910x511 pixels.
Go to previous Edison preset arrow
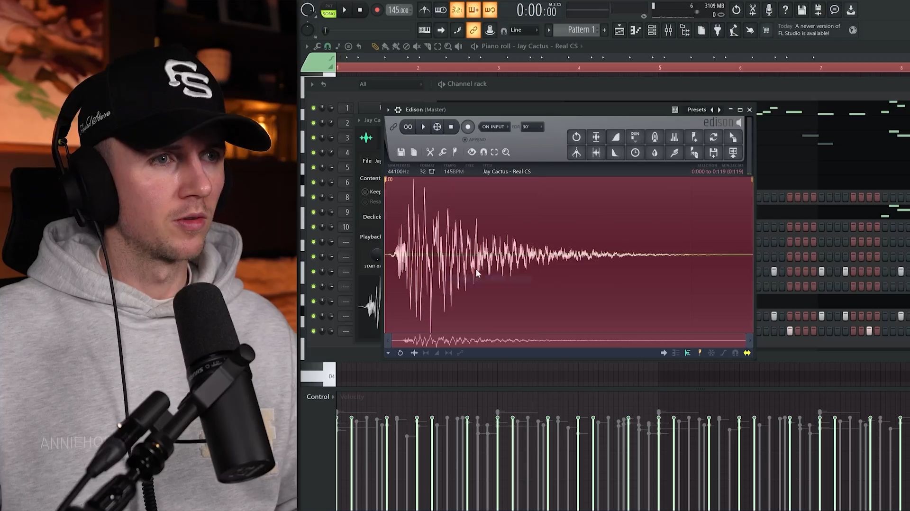click(711, 109)
